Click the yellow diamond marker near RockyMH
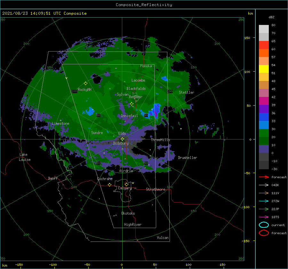The width and height of the screenshot is (288, 269). tap(85, 83)
